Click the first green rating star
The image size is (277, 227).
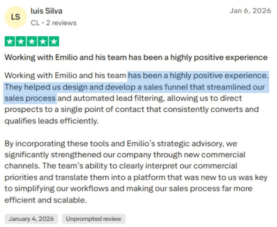pos(10,41)
